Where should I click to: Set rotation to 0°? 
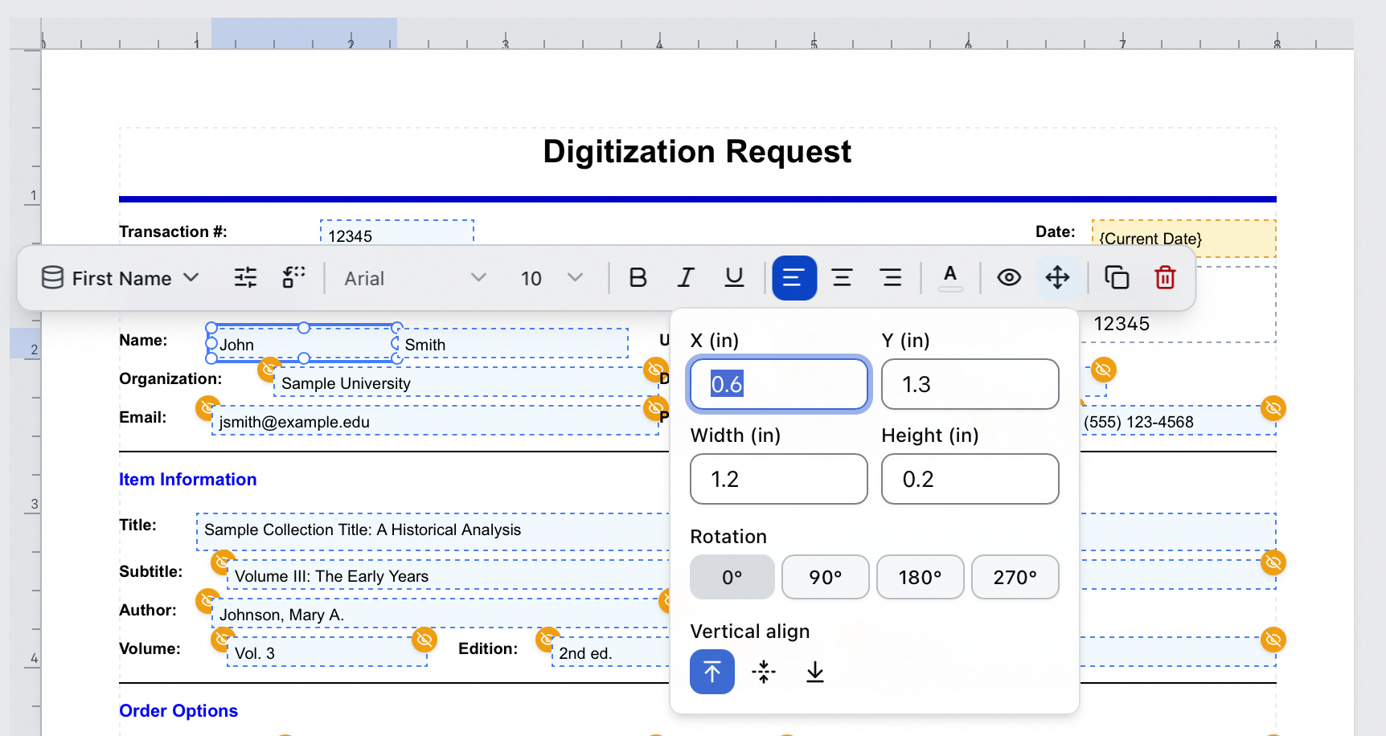(x=732, y=577)
